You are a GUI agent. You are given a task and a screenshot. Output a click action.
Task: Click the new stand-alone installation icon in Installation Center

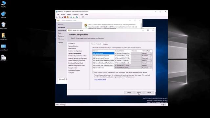(x=86, y=26)
